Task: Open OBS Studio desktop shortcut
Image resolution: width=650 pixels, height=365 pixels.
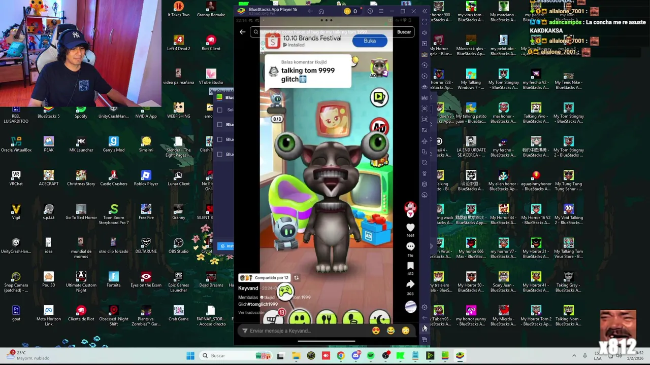Action: 179,246
